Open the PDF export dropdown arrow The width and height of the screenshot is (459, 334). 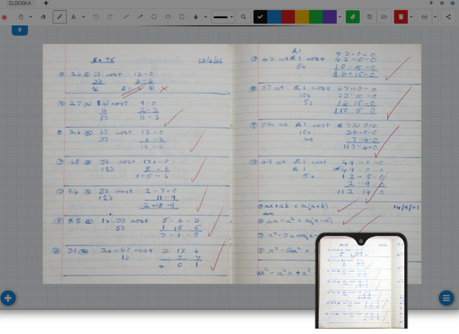pyautogui.click(x=435, y=17)
